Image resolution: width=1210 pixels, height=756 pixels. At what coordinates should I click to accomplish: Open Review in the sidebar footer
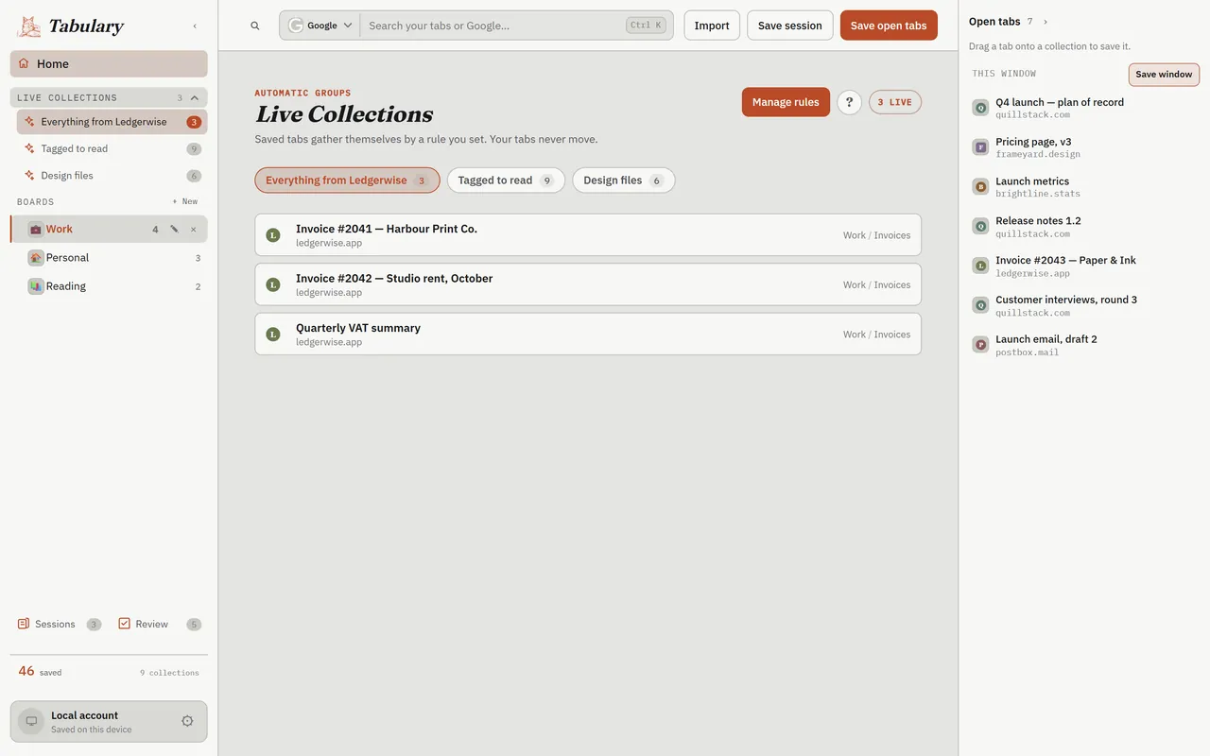point(159,624)
